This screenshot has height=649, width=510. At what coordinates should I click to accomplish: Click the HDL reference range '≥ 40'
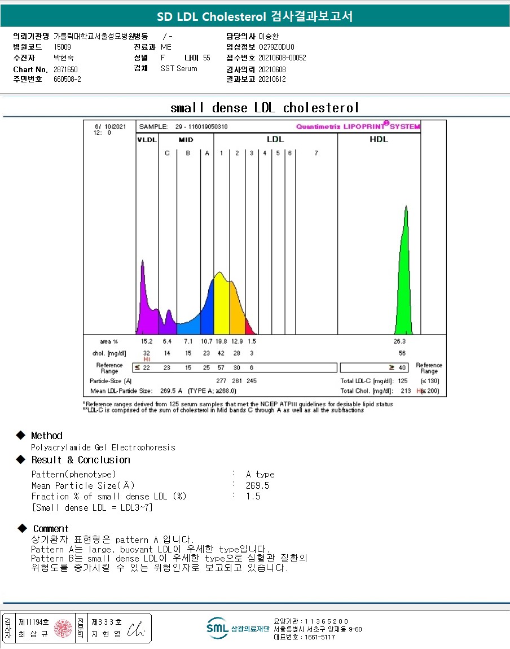pyautogui.click(x=397, y=367)
